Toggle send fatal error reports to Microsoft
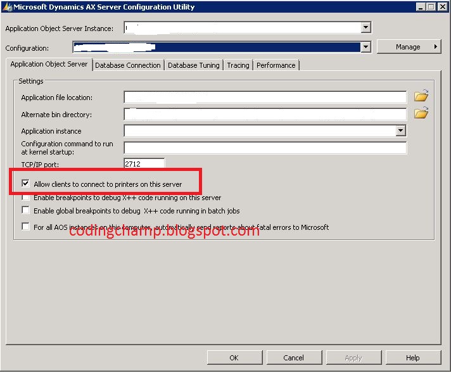451x373 pixels. pyautogui.click(x=25, y=226)
